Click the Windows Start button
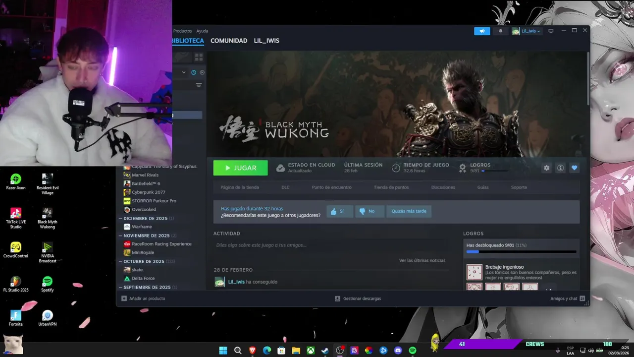The image size is (634, 357). tap(223, 351)
